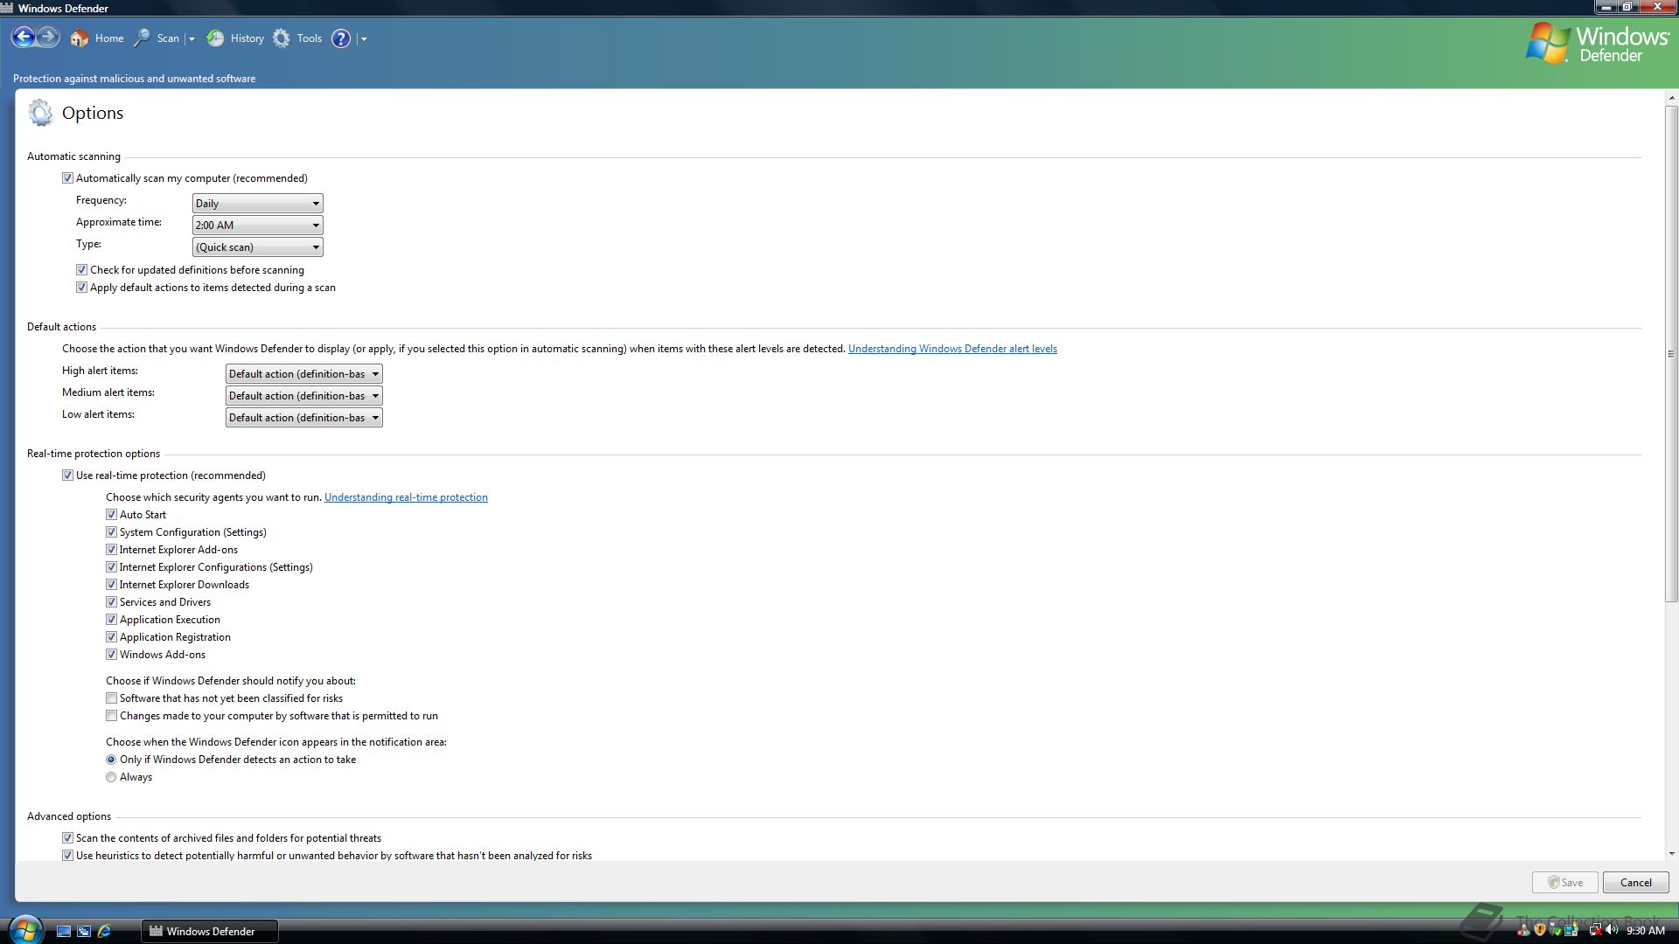Click scrollbar down arrow
The image size is (1679, 944).
point(1671,854)
